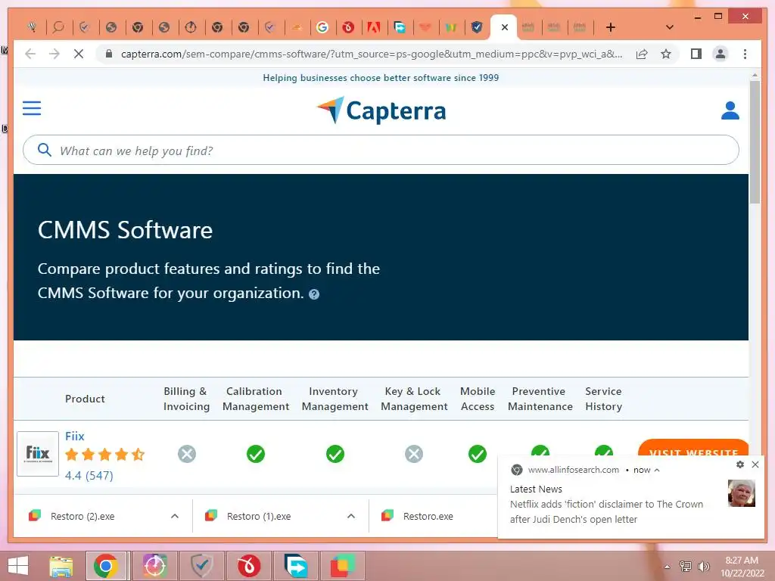Click the Key & Lock Management column header
775x581 pixels.
pos(414,399)
